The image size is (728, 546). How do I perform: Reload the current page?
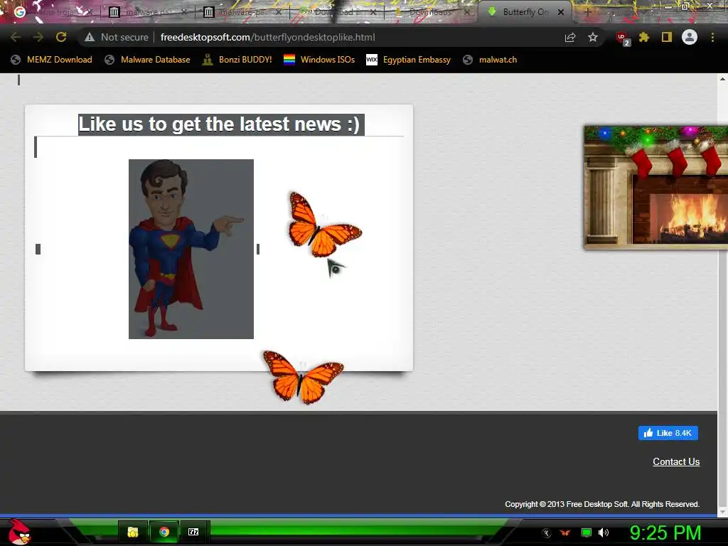(61, 37)
